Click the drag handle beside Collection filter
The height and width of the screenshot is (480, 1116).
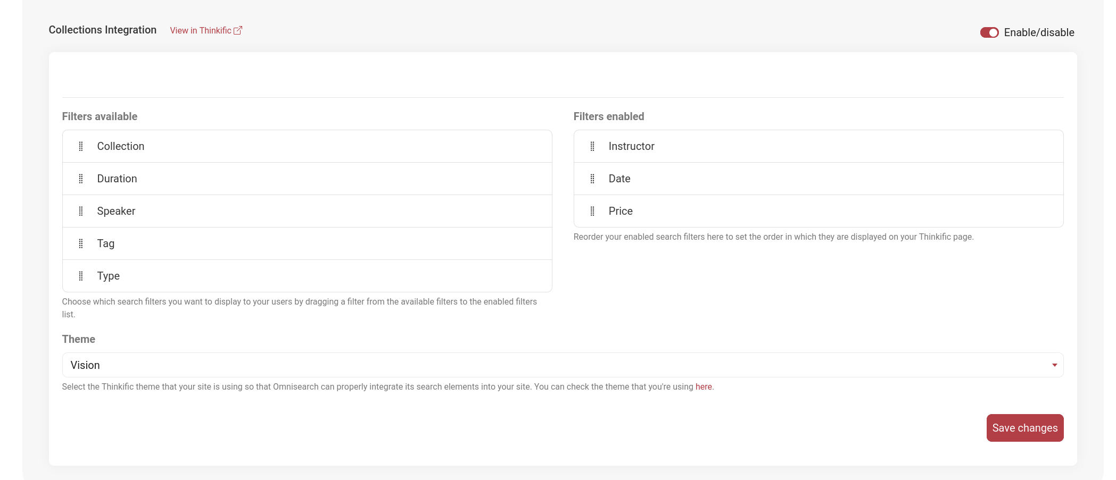tap(81, 146)
